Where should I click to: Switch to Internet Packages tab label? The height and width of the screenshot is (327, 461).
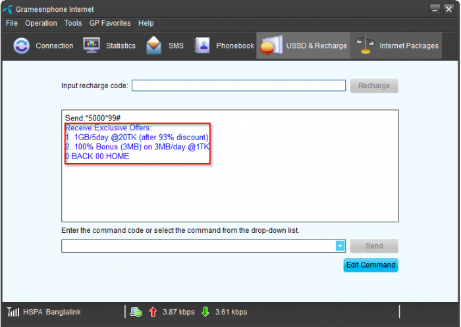point(409,46)
